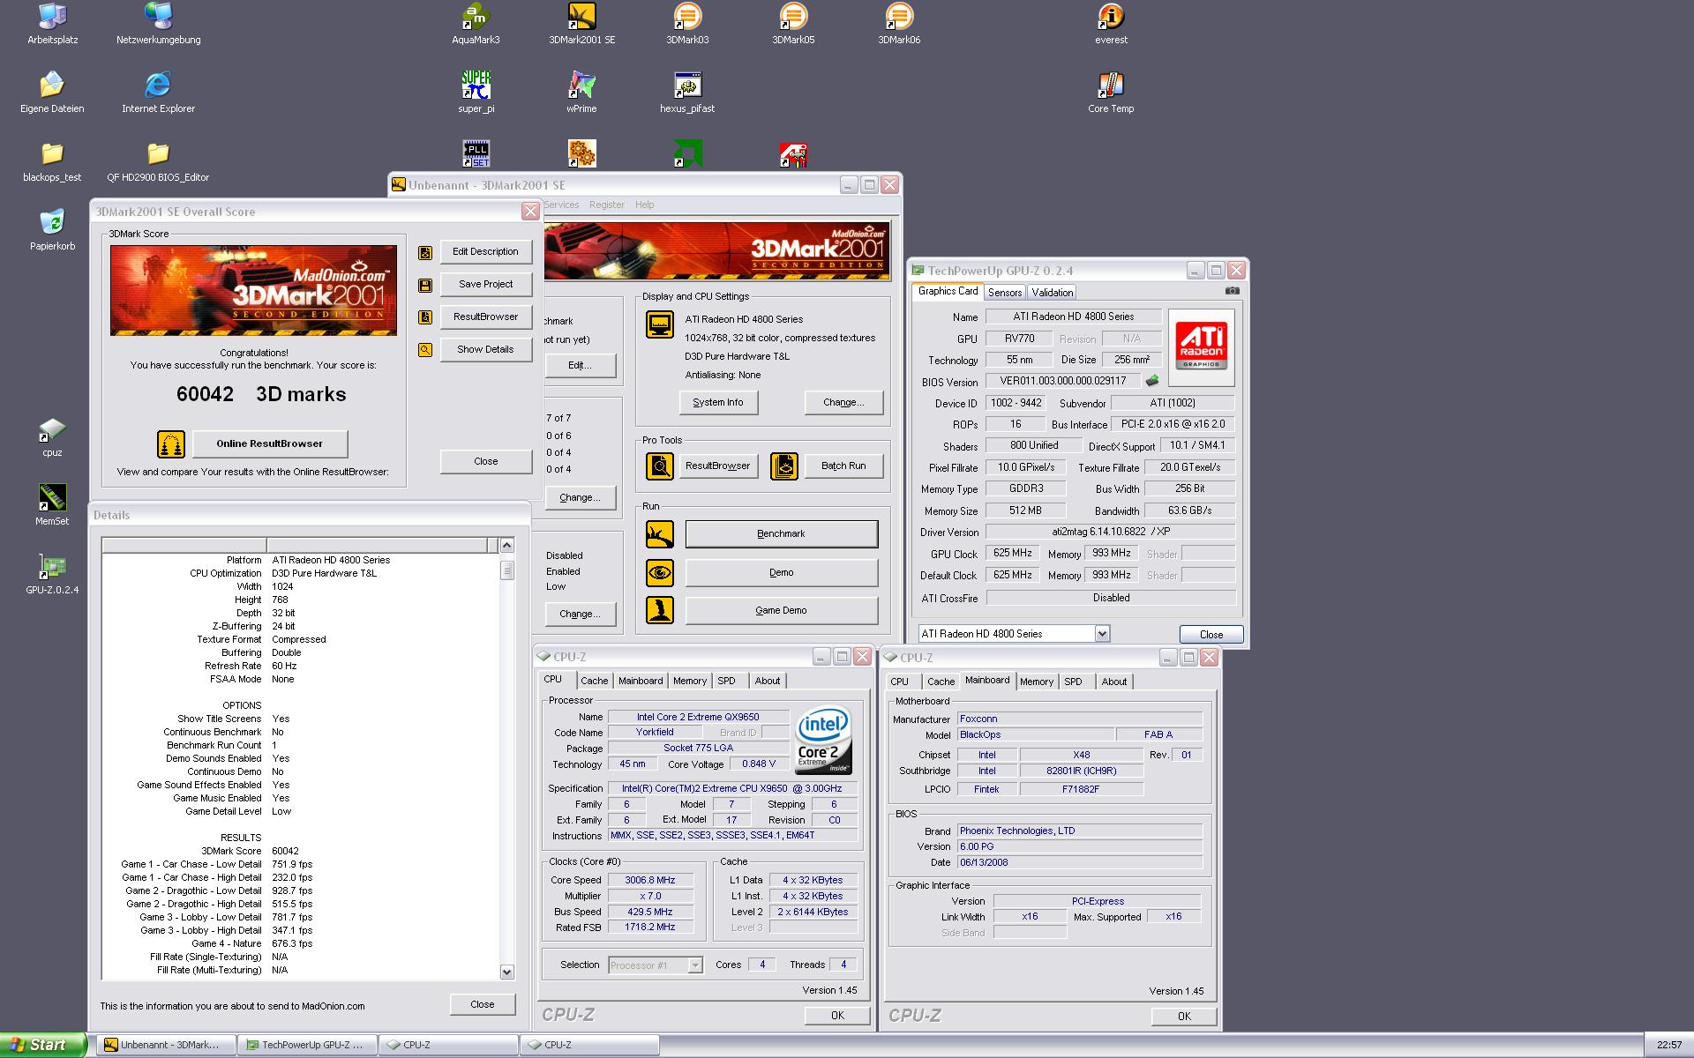1694x1058 pixels.
Task: Switch to the Sensors tab in GPU-Z
Action: tap(1005, 292)
